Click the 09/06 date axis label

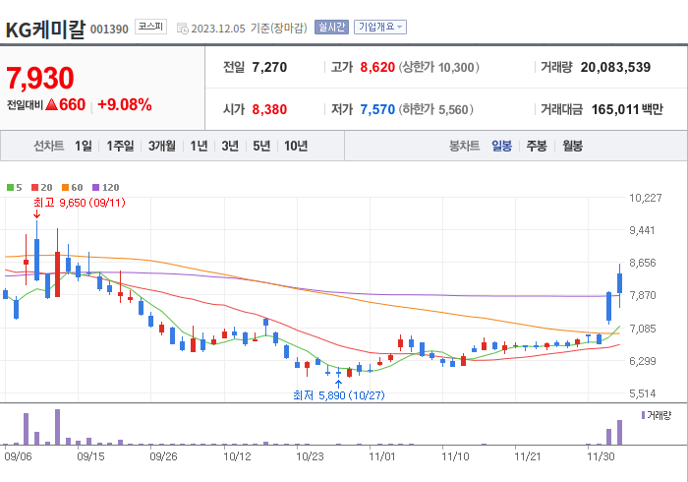pyautogui.click(x=18, y=456)
